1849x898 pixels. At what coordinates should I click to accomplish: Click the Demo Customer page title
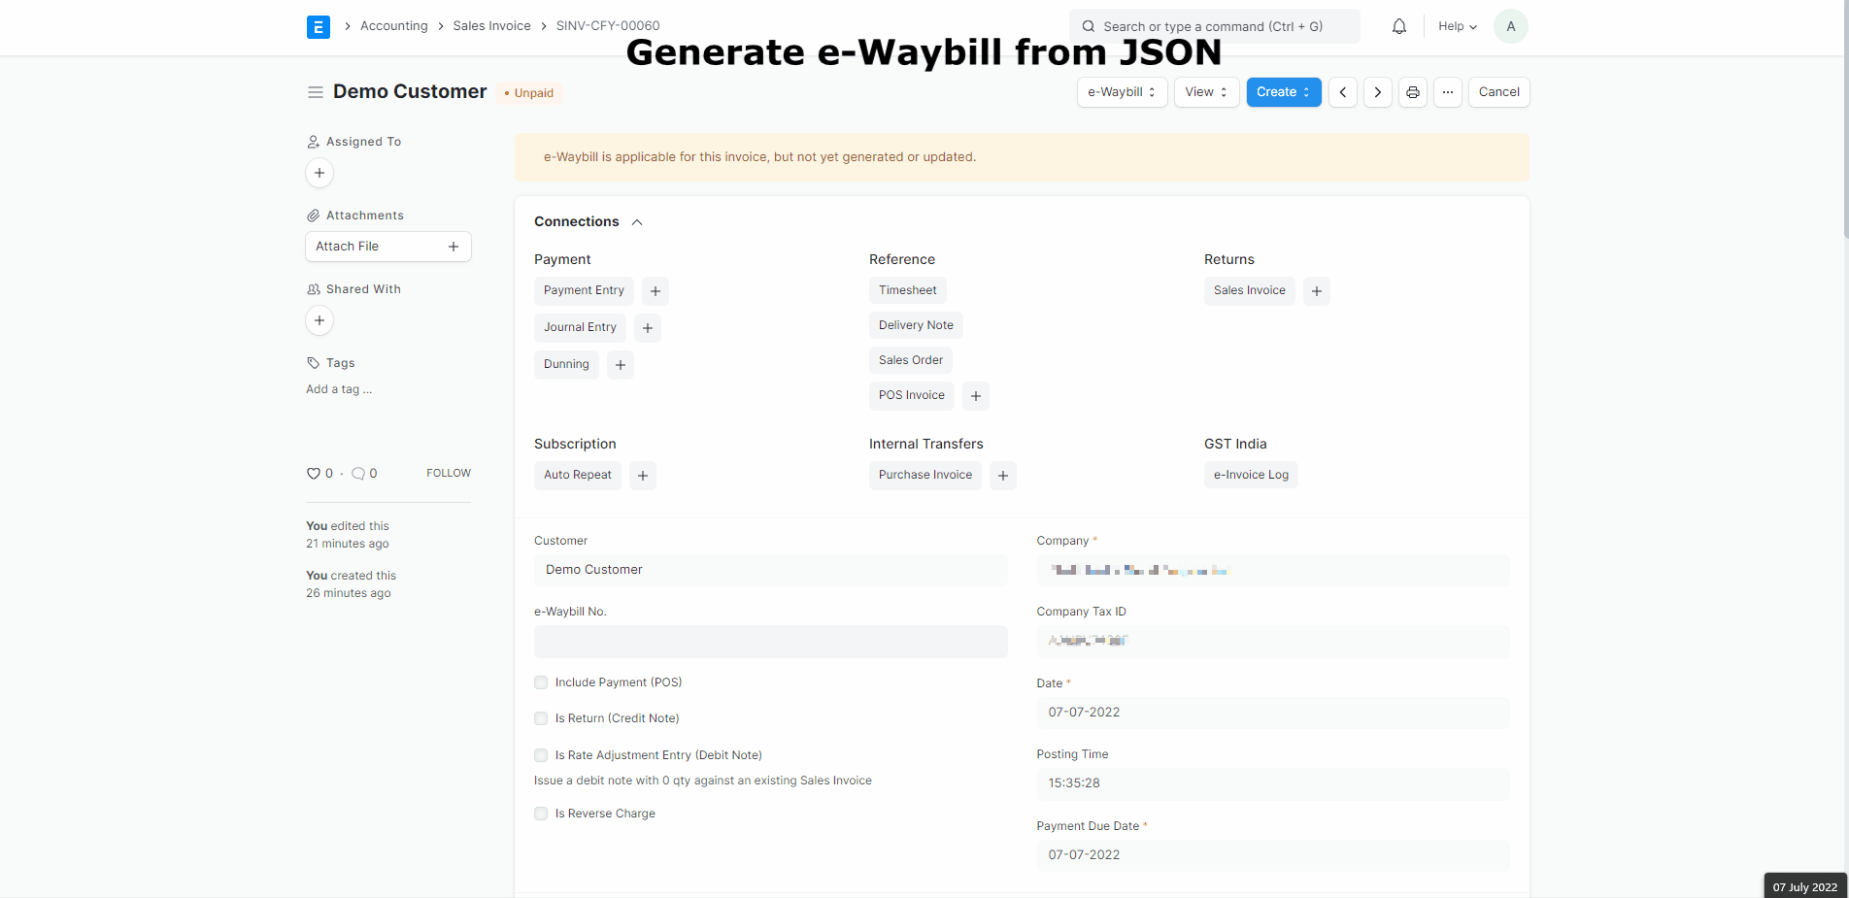click(x=410, y=91)
